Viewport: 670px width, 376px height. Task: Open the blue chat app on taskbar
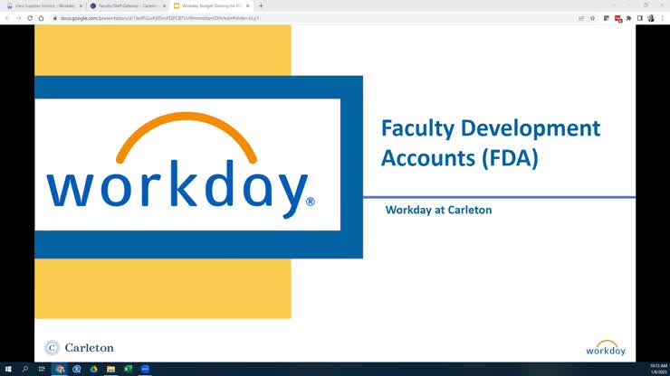(77, 369)
